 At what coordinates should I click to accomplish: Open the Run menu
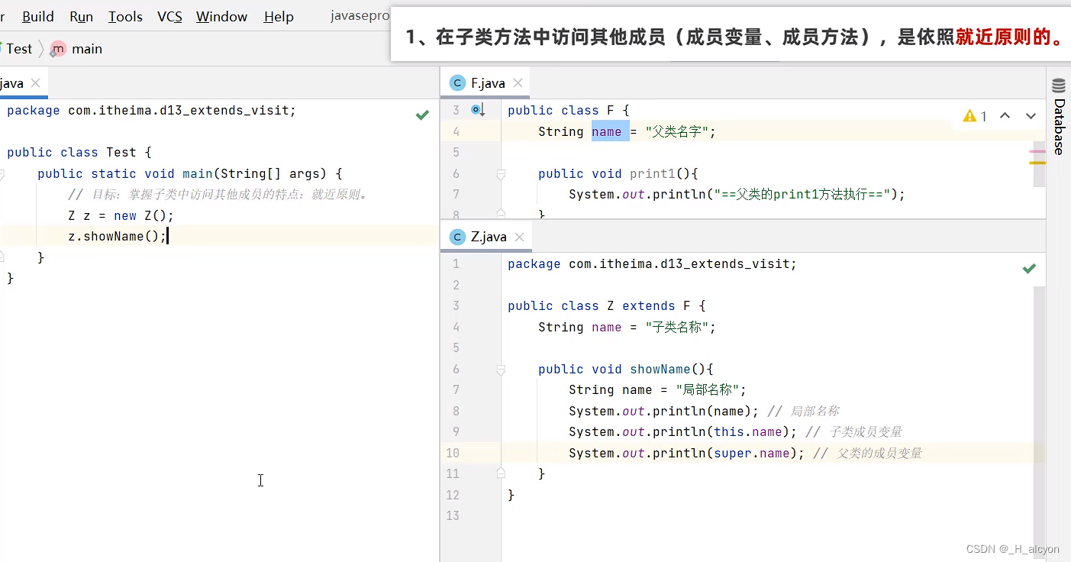[81, 16]
